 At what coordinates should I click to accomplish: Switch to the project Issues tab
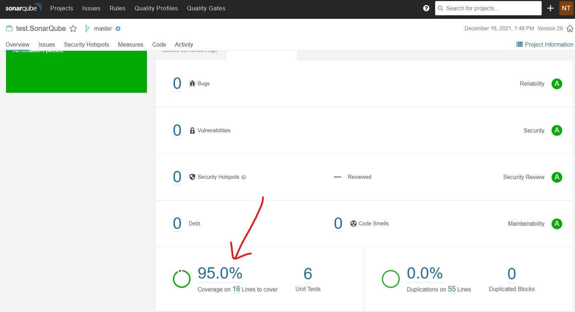point(46,44)
